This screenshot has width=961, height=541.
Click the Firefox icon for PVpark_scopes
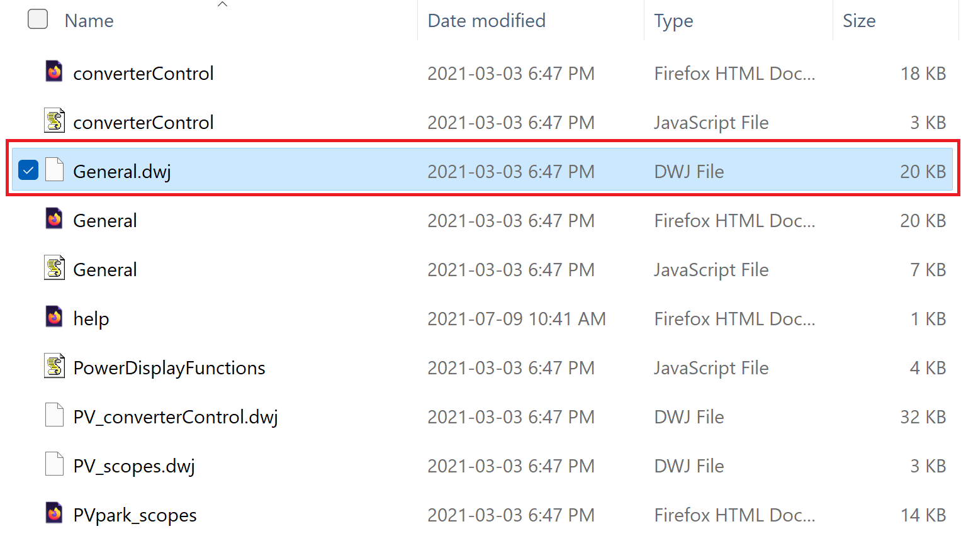click(x=55, y=513)
